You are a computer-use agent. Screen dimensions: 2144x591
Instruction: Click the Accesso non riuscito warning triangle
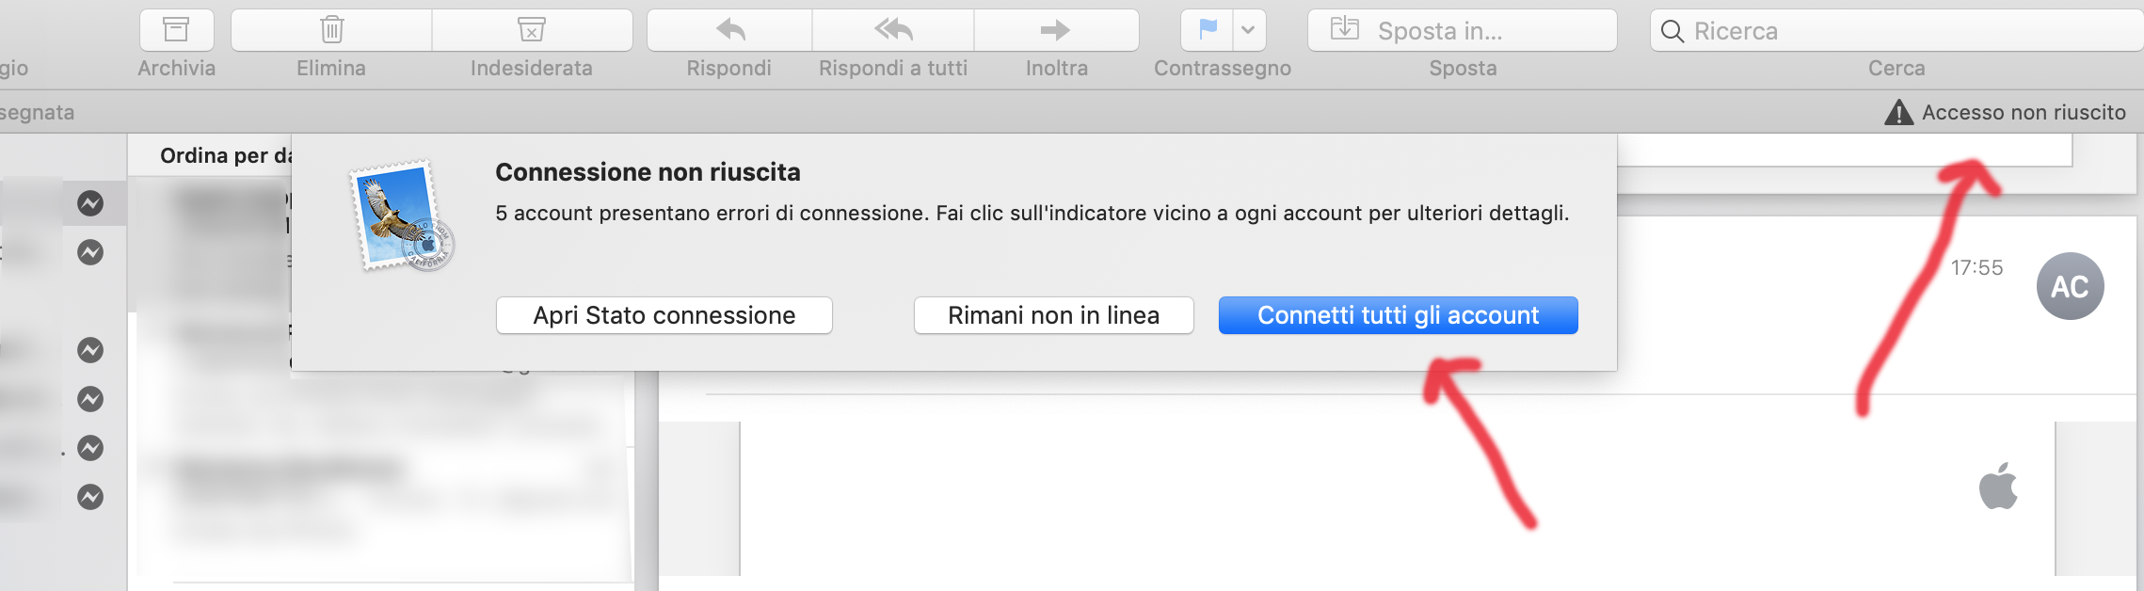(x=1898, y=113)
